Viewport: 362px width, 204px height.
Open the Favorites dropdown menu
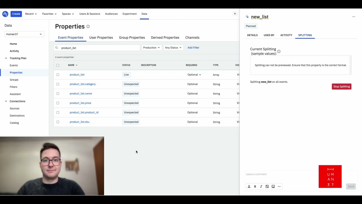(49, 14)
